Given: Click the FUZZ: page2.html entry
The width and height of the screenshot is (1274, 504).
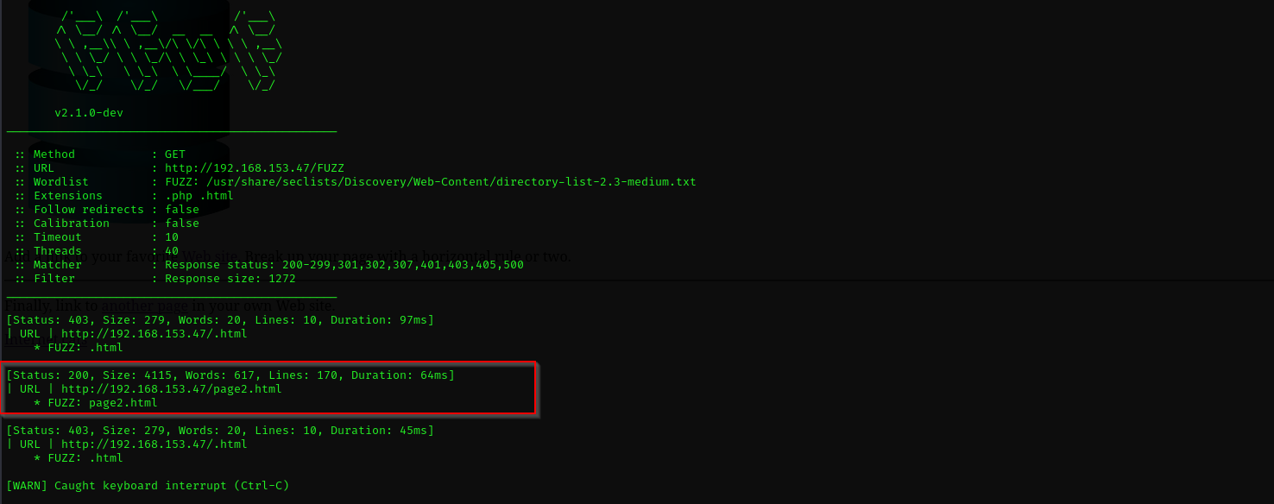Looking at the screenshot, I should tap(96, 403).
